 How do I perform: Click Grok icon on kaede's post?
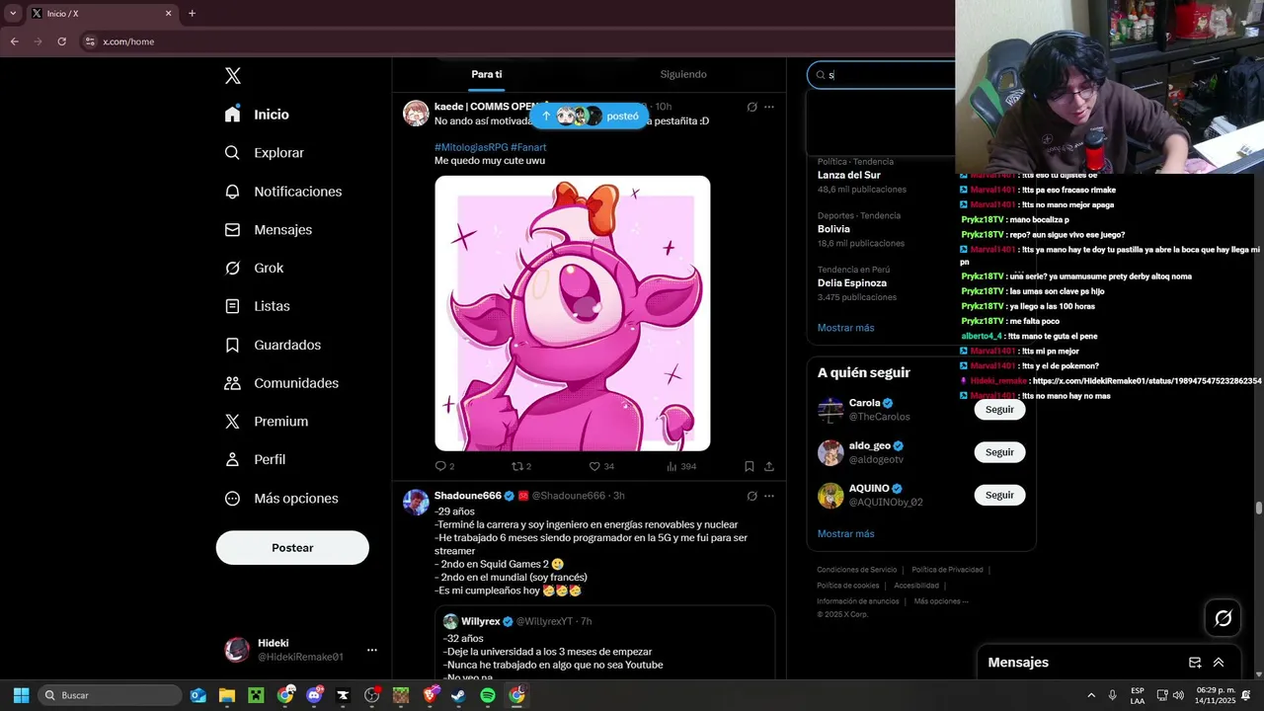(x=751, y=107)
